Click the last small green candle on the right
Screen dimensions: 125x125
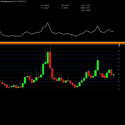point(114,75)
